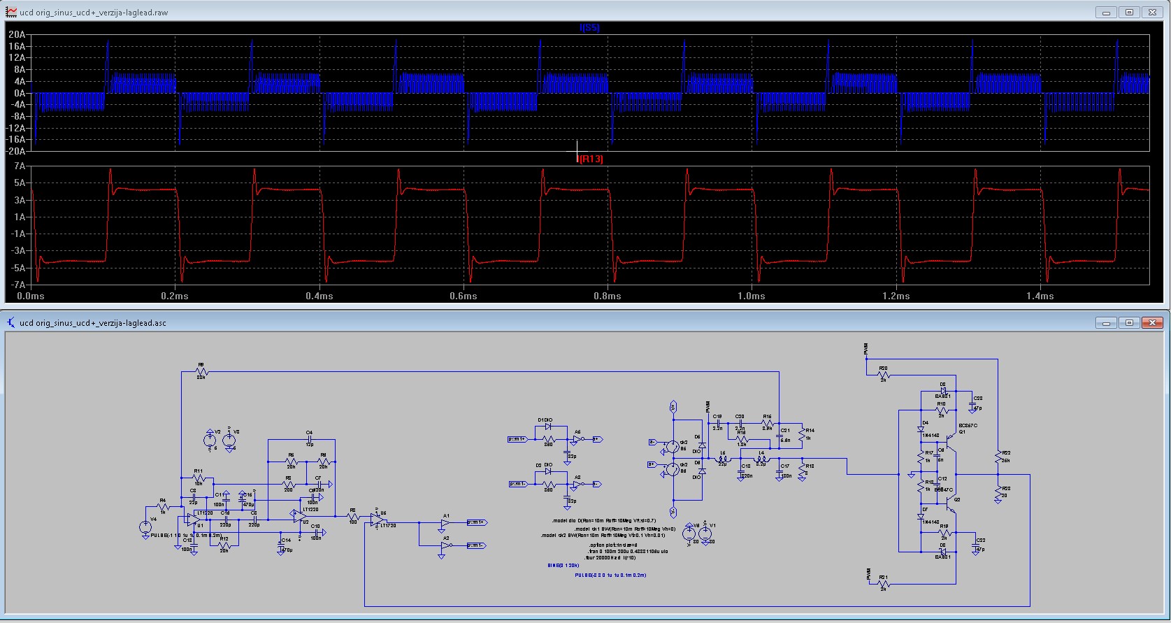The width and height of the screenshot is (1171, 623).
Task: Select diode D2 DIO
Action: click(x=548, y=470)
